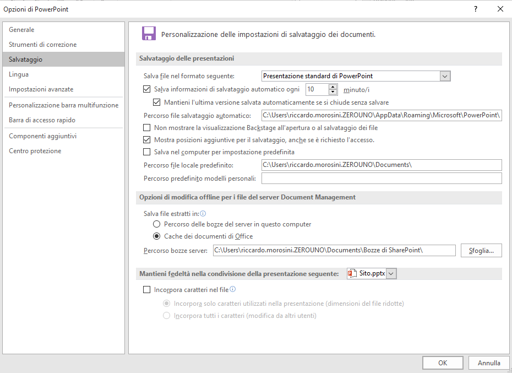Viewport: 512px width, 373px height.
Task: Click the PowerPoint file icon next to Sito.pptx
Action: (352, 274)
